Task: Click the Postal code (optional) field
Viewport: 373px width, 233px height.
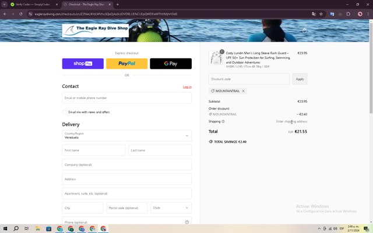Action: click(127, 208)
